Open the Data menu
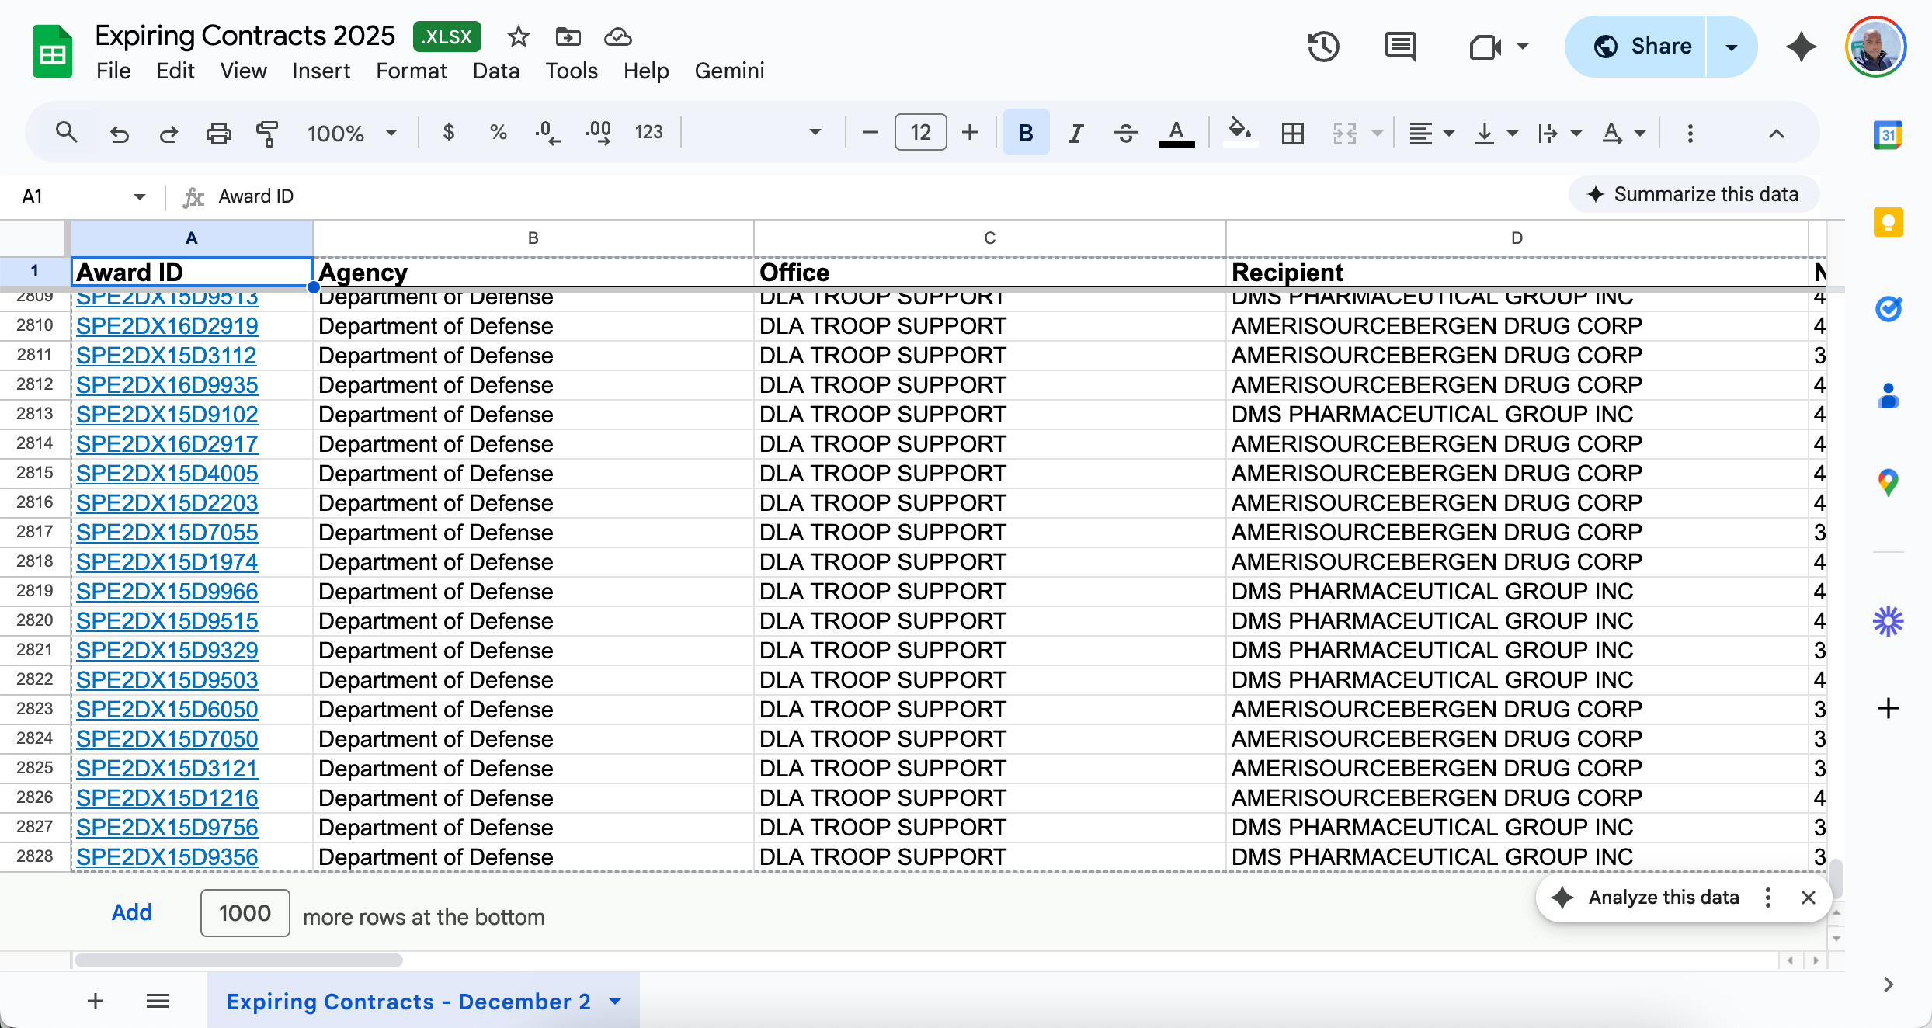Screen dimensions: 1932x1028 pyautogui.click(x=495, y=71)
